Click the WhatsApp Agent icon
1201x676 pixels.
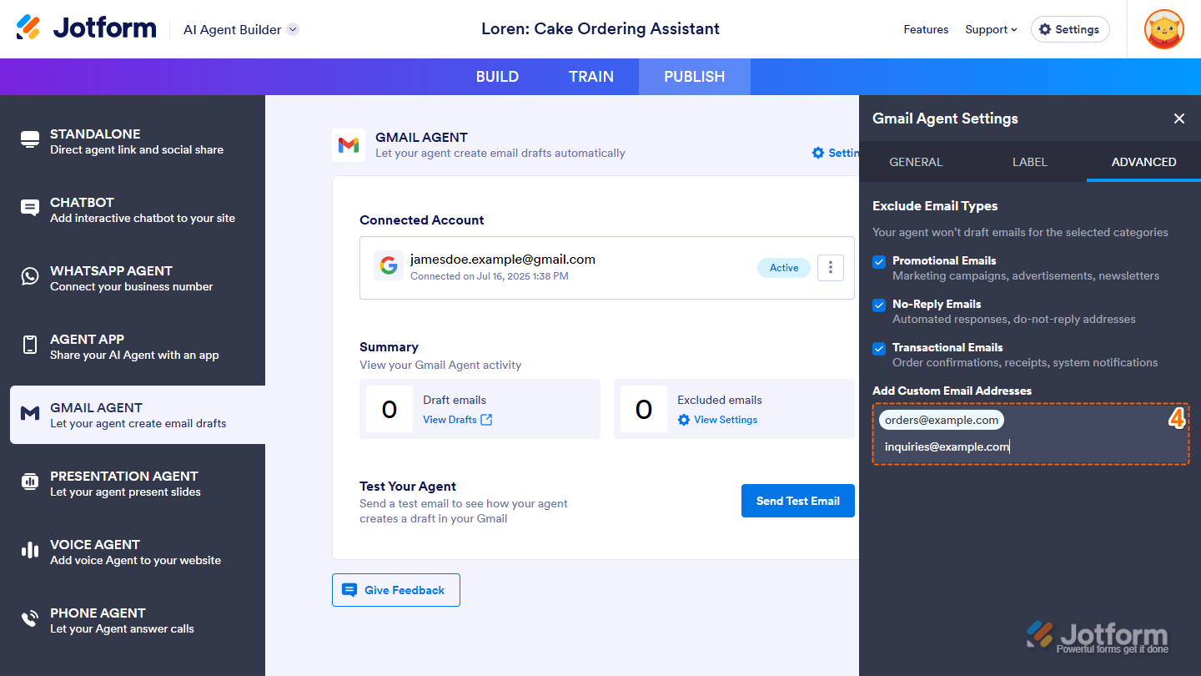pos(30,276)
